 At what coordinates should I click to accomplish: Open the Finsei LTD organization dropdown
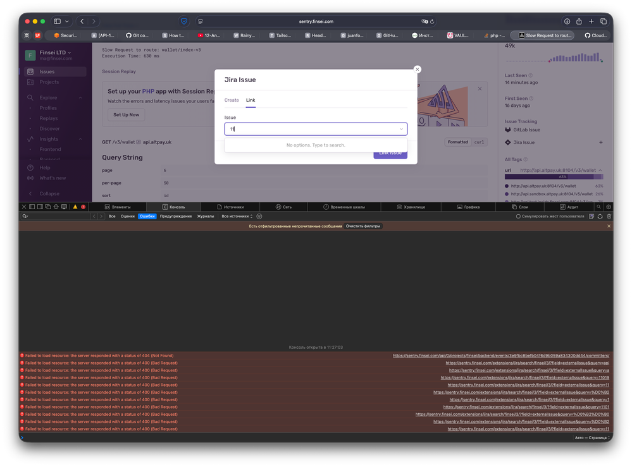pos(55,52)
